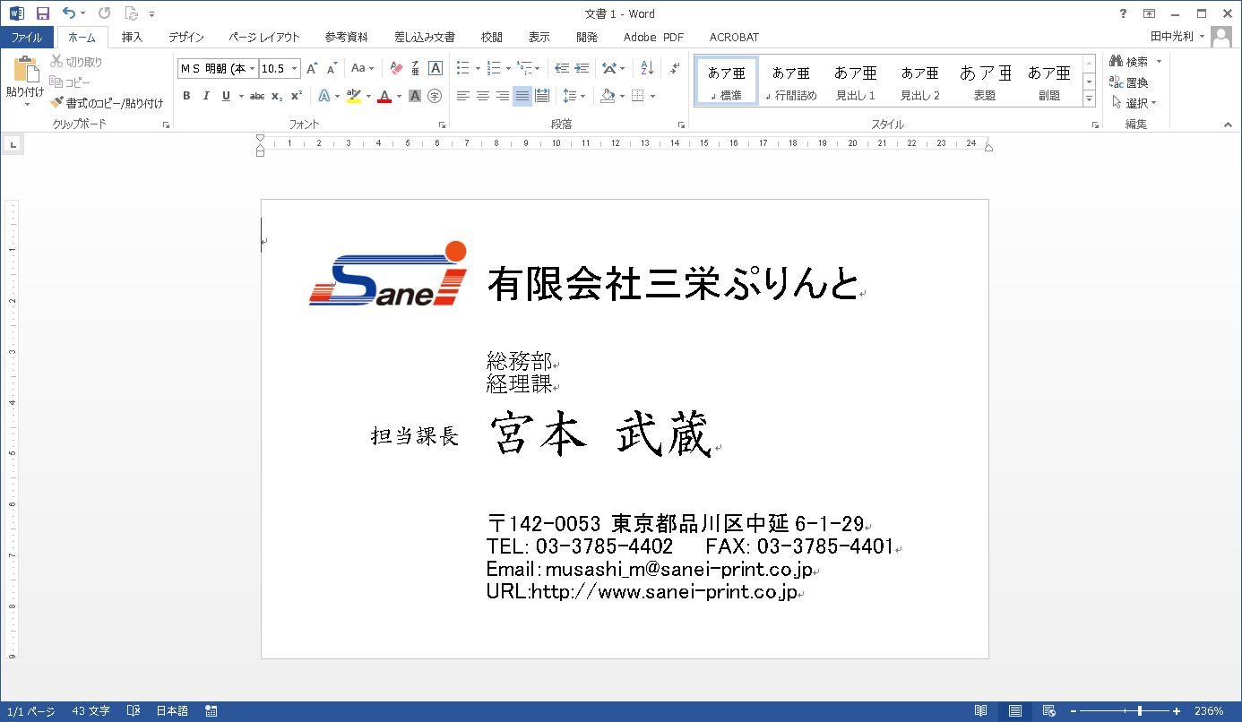Undo the last action
This screenshot has width=1242, height=722.
[x=70, y=13]
